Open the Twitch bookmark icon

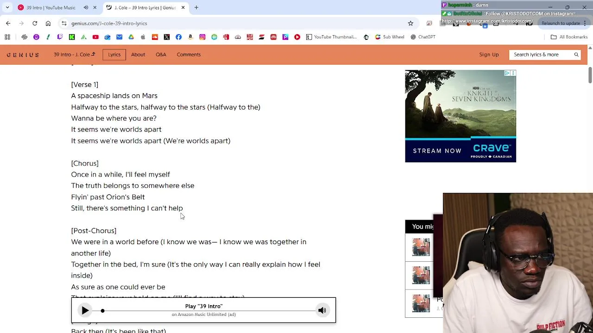60,37
